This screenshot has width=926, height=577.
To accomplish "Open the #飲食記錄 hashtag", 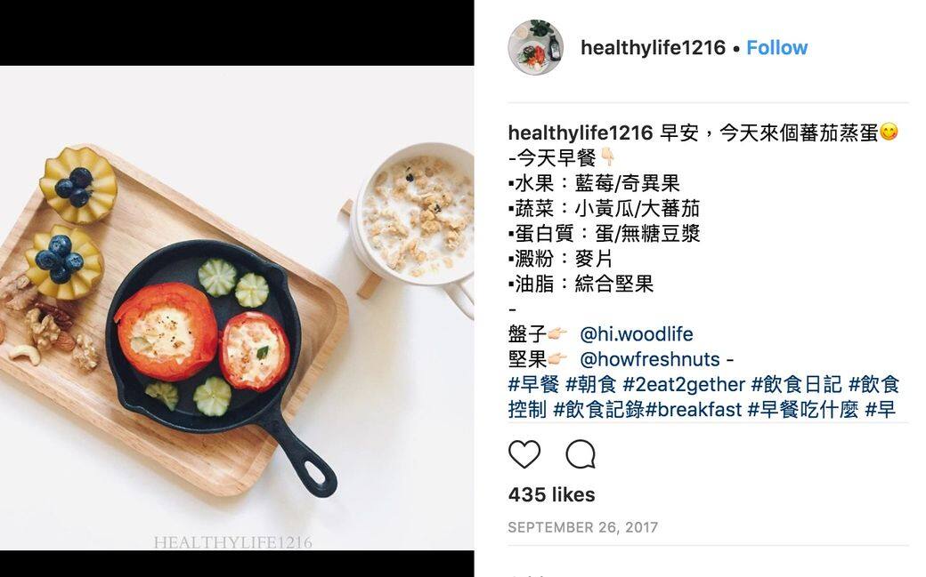I will pyautogui.click(x=599, y=410).
